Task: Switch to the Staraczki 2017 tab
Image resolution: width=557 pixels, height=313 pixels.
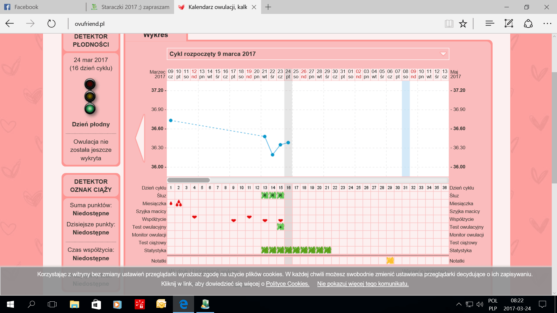Action: [x=135, y=7]
